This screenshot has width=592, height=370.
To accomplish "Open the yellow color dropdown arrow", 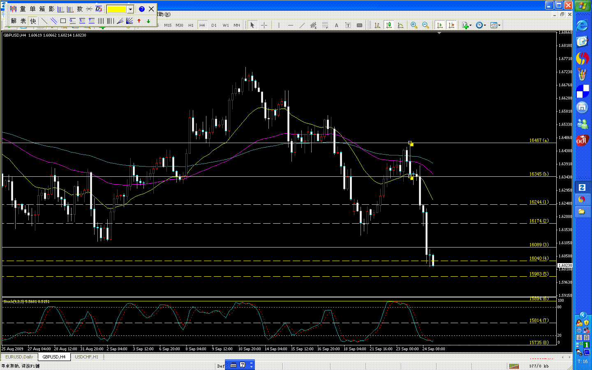I will click(130, 9).
